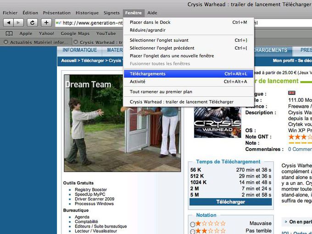
Task: Open the Crysis Warhead cover image
Action: [217, 122]
